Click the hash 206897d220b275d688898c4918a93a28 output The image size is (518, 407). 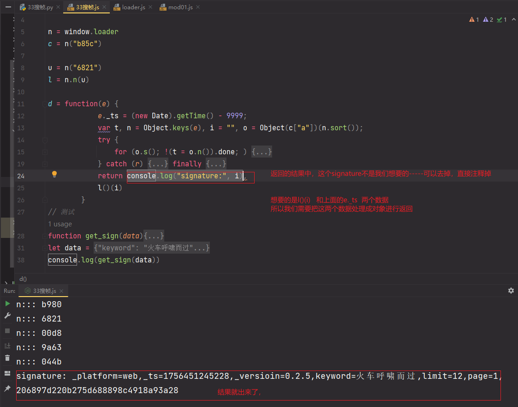click(97, 390)
